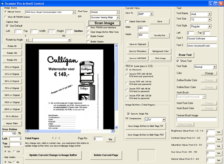Select Show All TWAIN Source option
Screen dimensions: 224x164
pyautogui.click(x=5, y=17)
